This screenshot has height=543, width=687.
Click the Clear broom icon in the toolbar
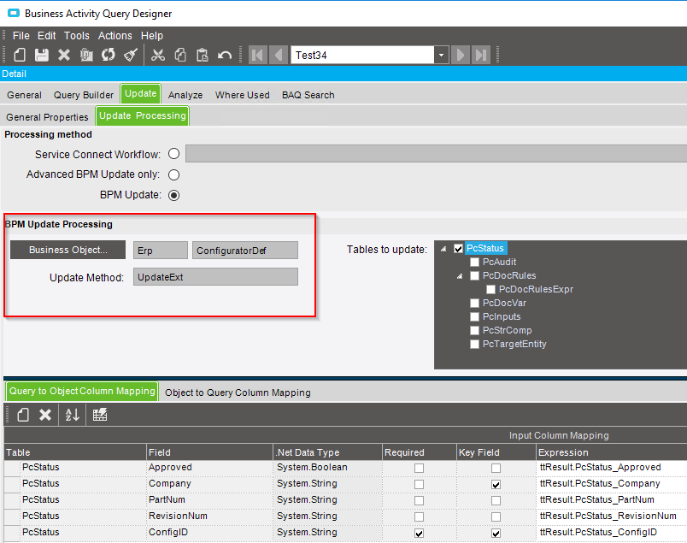pos(131,55)
